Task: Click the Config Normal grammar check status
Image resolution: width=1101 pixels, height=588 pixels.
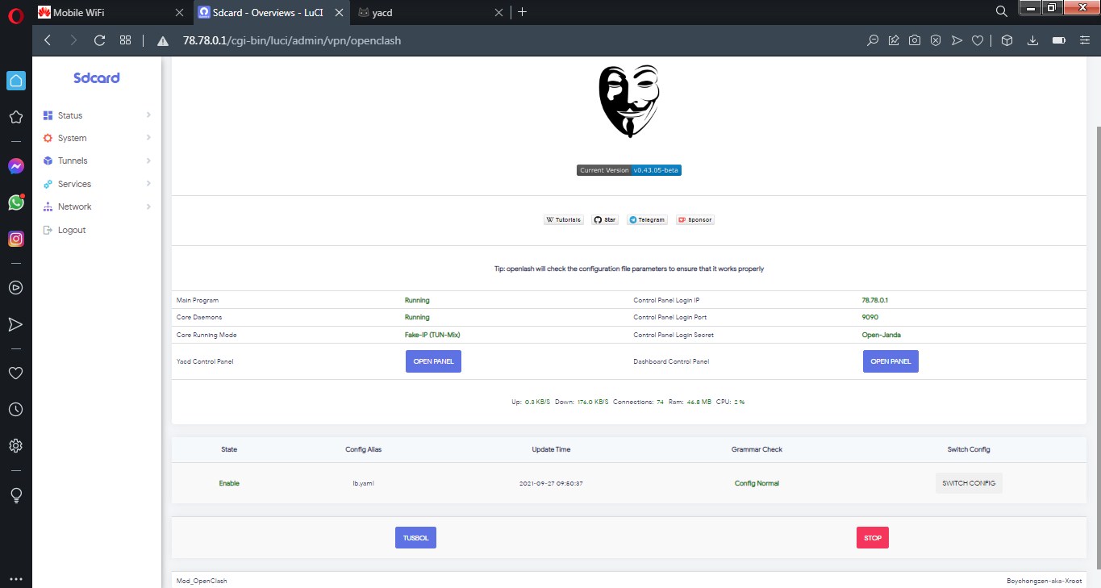Action: (757, 483)
